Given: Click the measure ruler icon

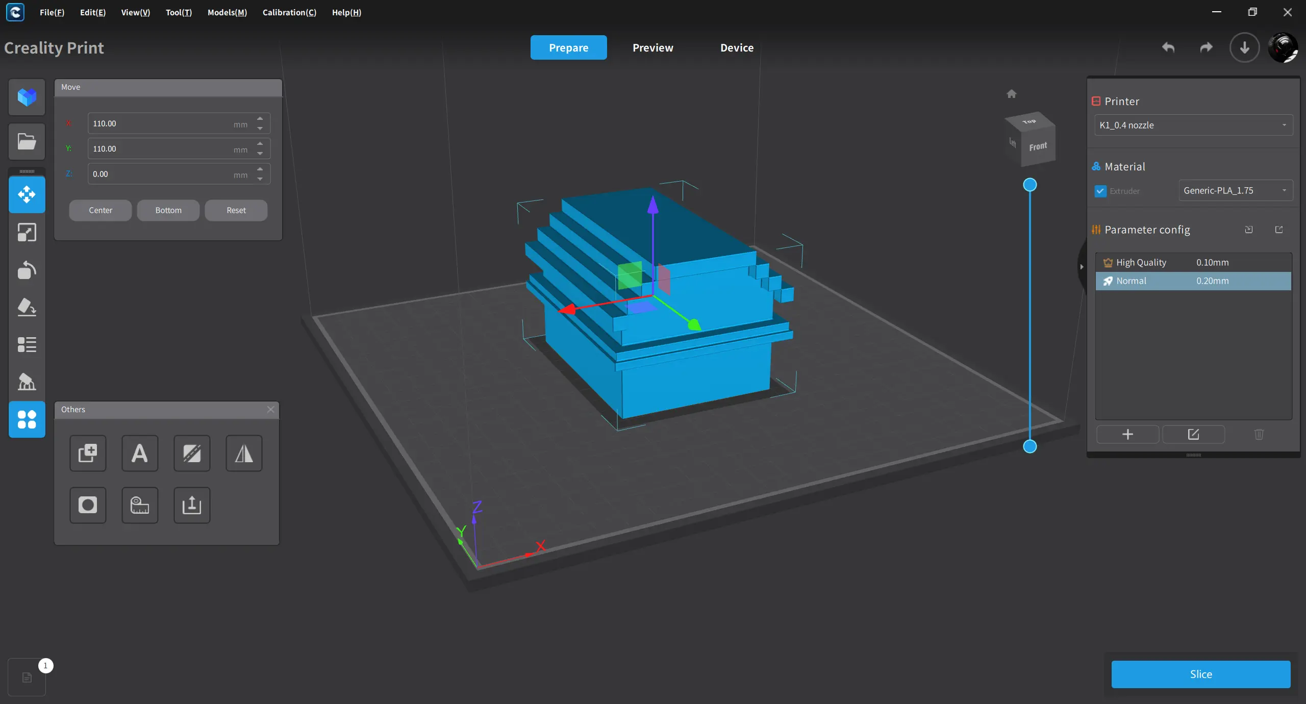Looking at the screenshot, I should pos(140,505).
